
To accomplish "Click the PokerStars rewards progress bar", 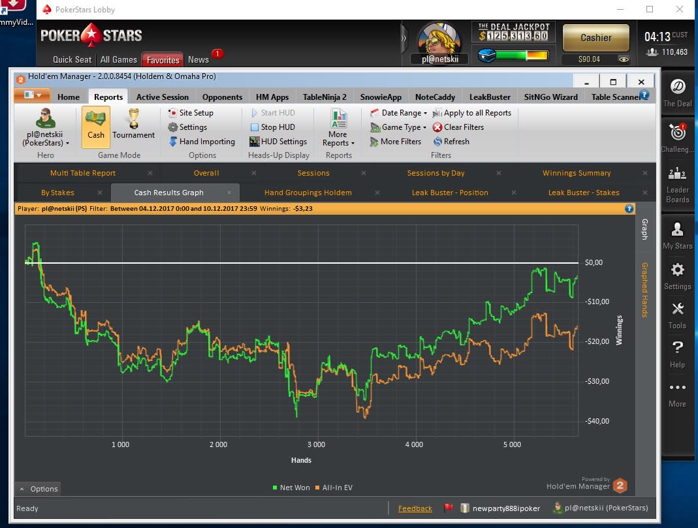I will tap(522, 55).
